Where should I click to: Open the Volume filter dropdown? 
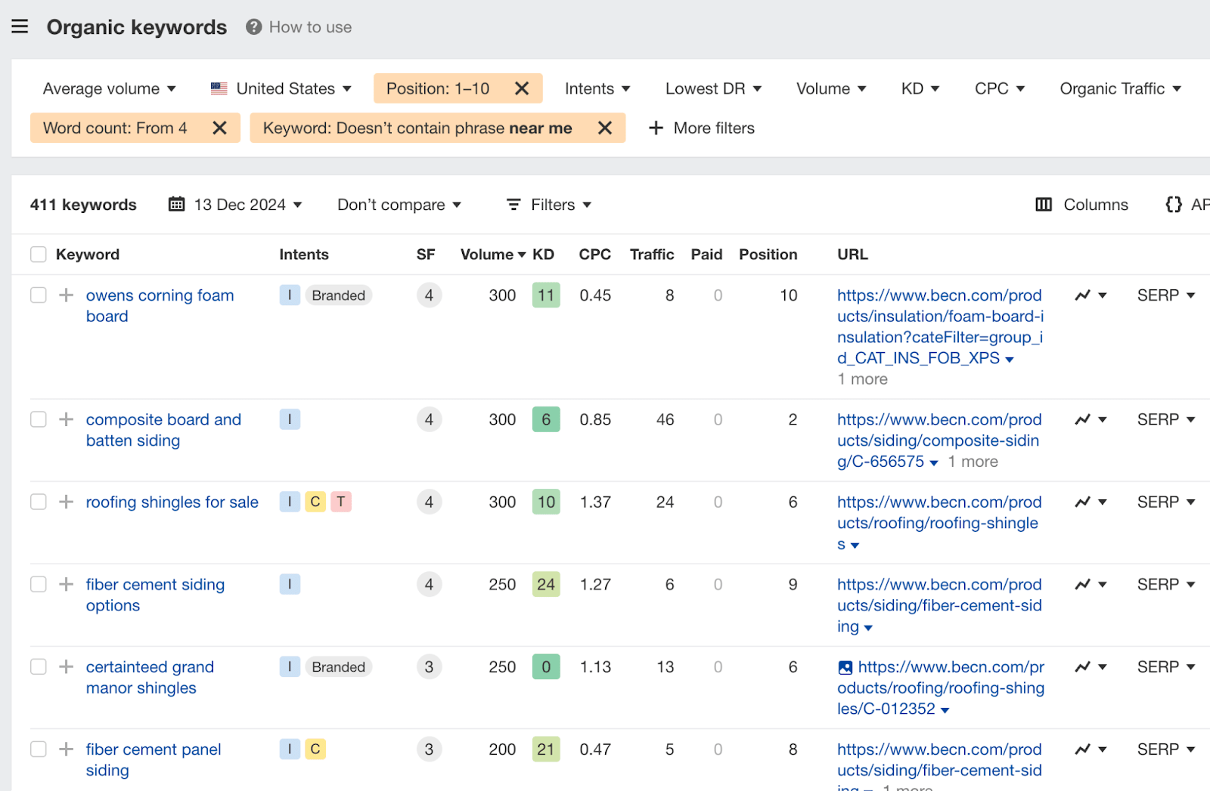click(x=830, y=88)
